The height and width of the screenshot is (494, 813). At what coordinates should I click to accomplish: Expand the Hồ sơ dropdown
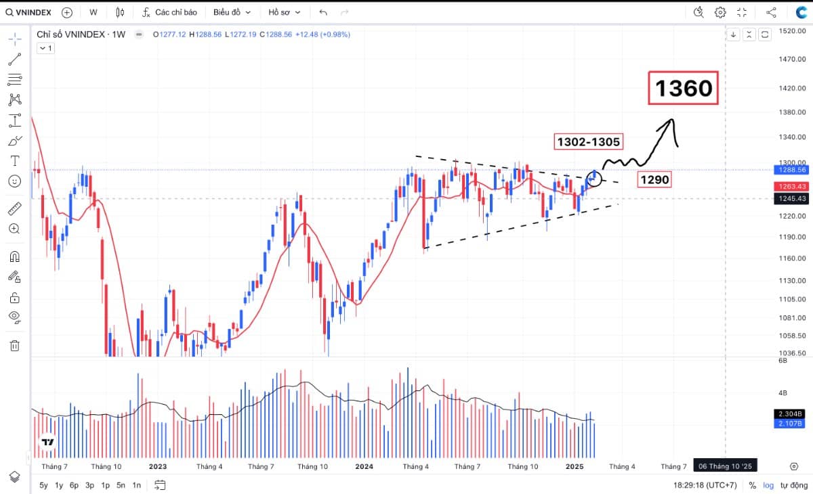(x=283, y=12)
